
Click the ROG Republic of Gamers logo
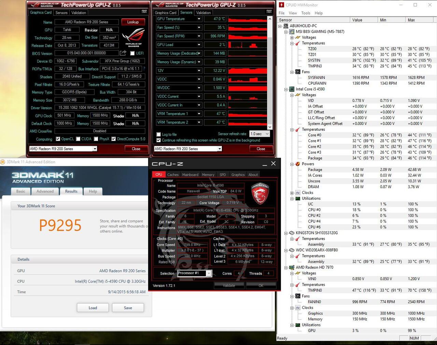pos(133,37)
